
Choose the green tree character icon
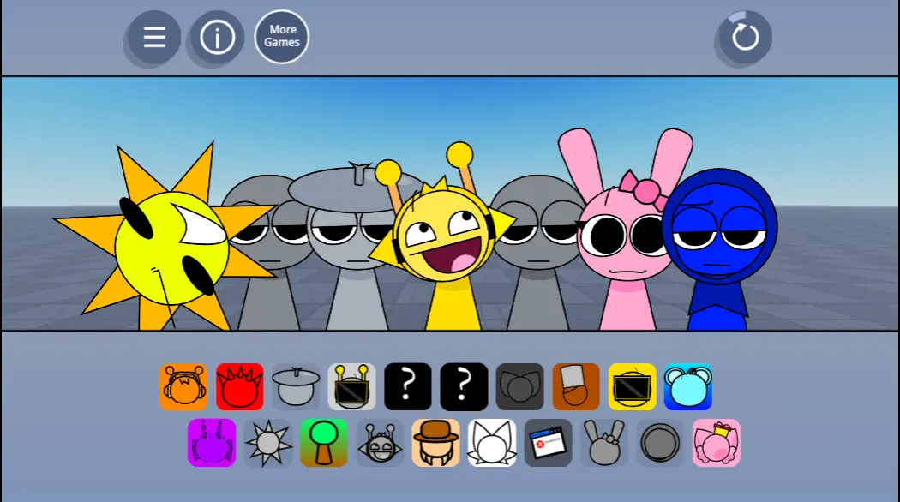point(324,443)
